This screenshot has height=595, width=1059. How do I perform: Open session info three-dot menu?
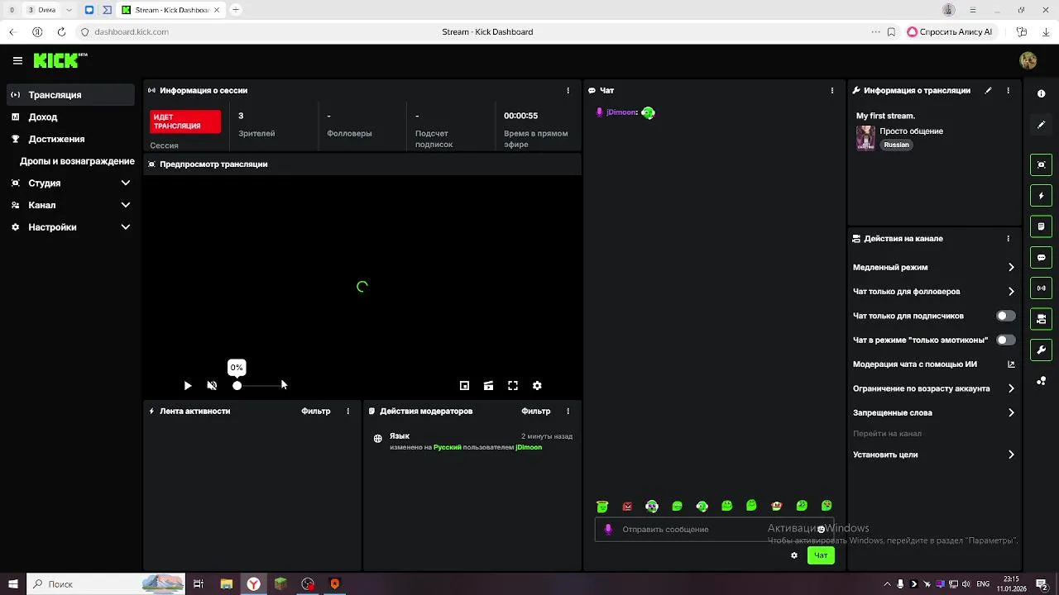click(x=568, y=90)
